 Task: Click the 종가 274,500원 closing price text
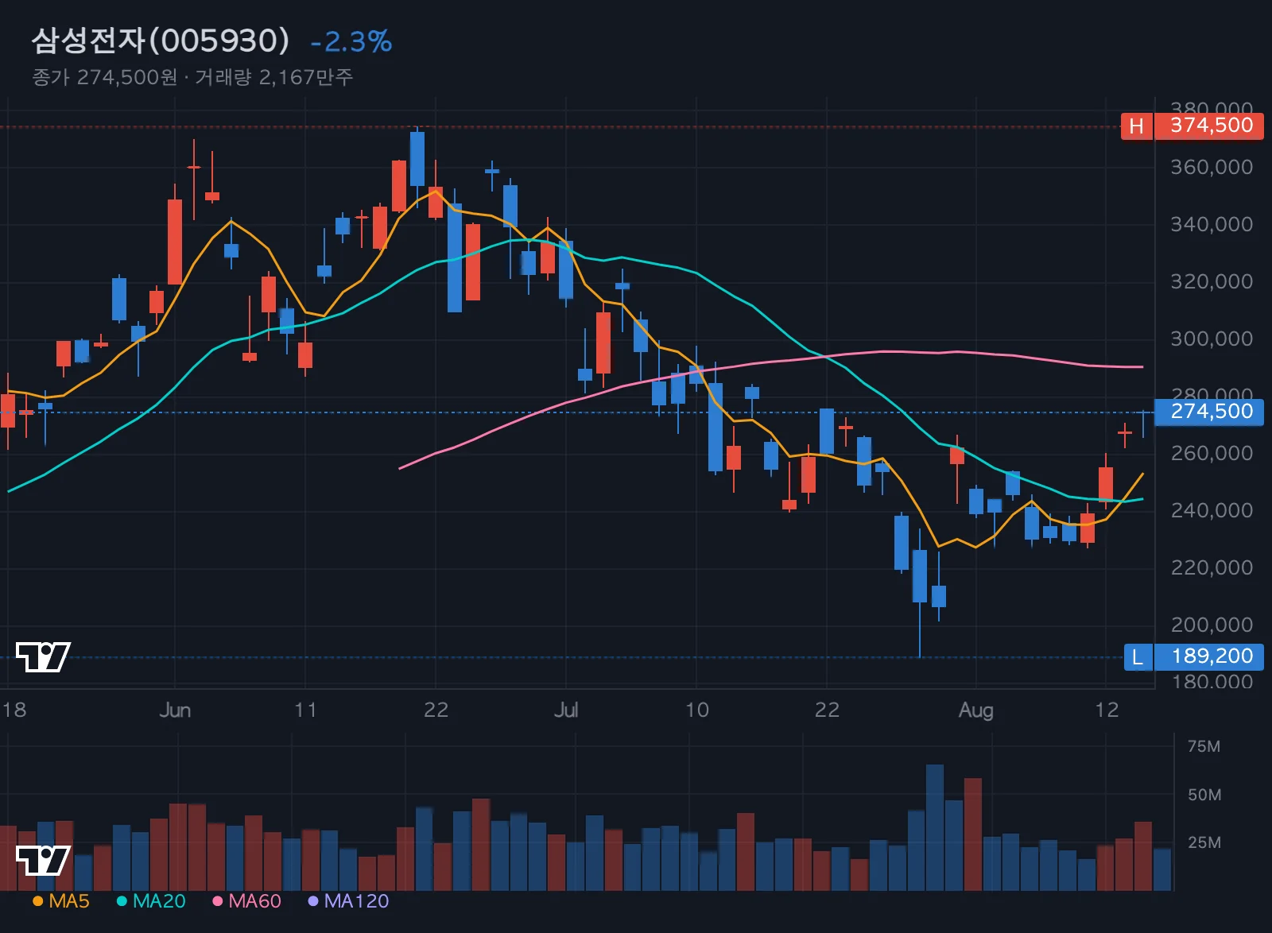tap(105, 77)
